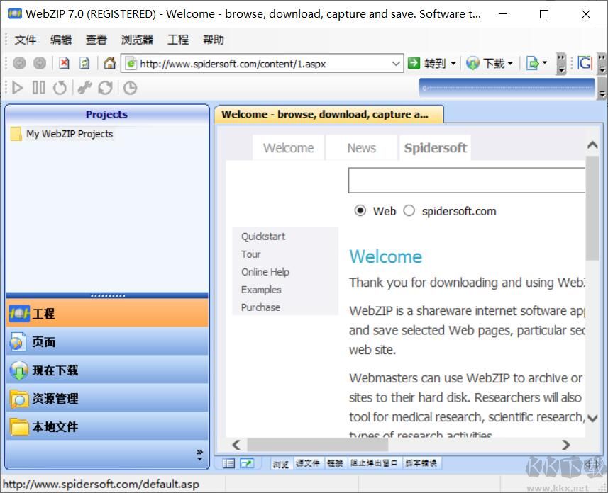The image size is (608, 493).
Task: Click the browser view icon with green arrow
Action: 247,463
